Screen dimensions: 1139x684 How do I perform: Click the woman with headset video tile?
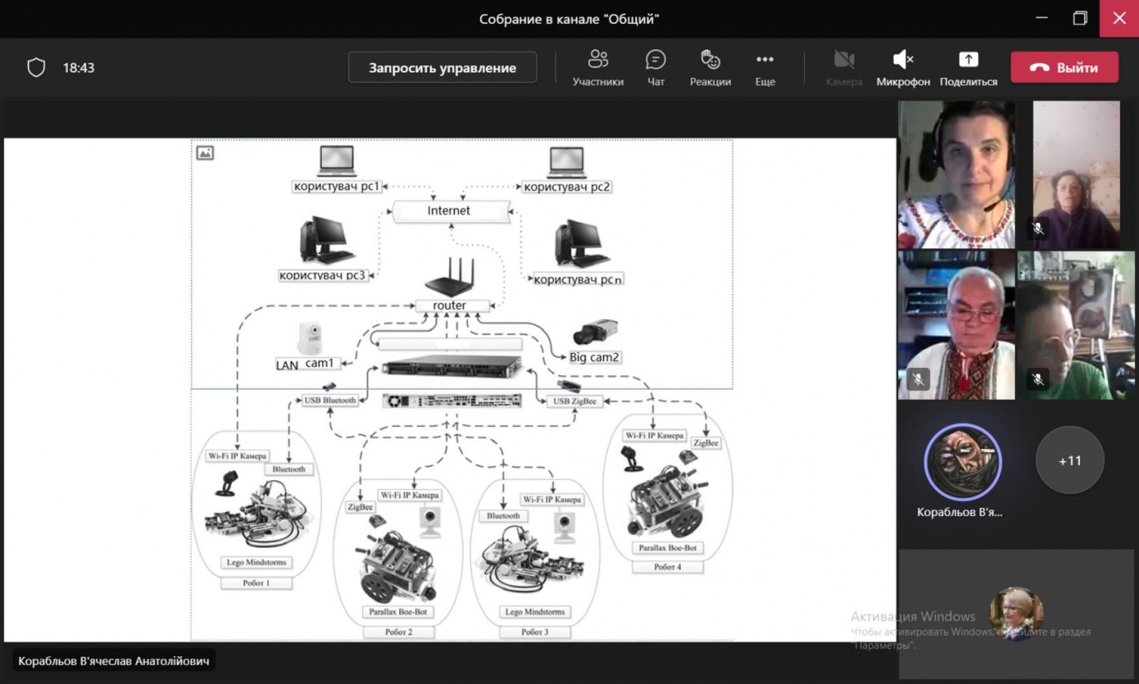(956, 175)
